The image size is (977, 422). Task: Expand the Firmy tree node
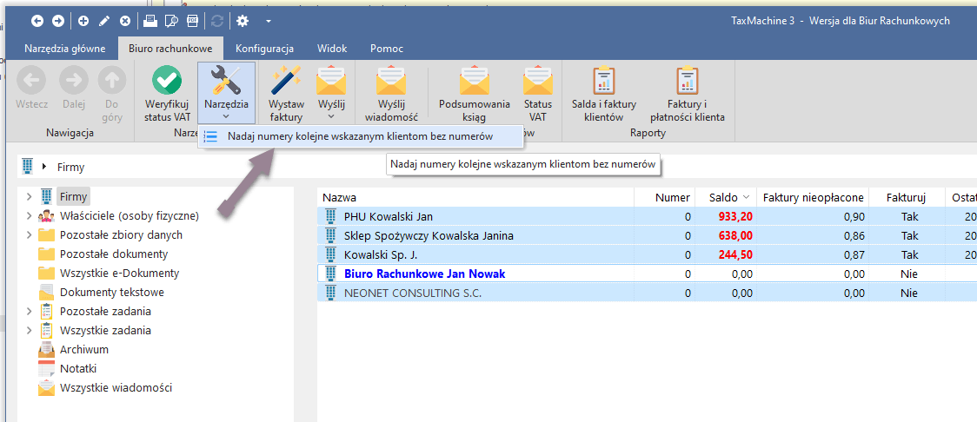point(29,197)
